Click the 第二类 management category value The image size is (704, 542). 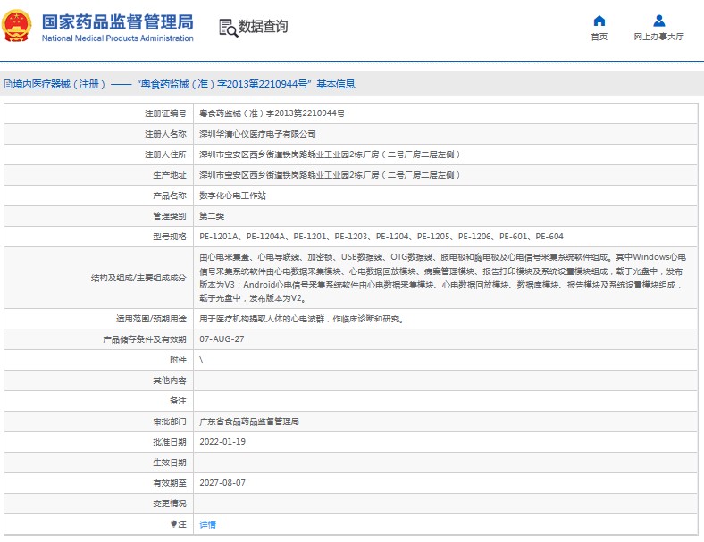point(212,216)
